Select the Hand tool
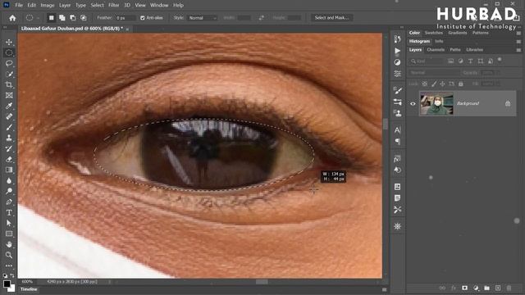 tap(9, 244)
